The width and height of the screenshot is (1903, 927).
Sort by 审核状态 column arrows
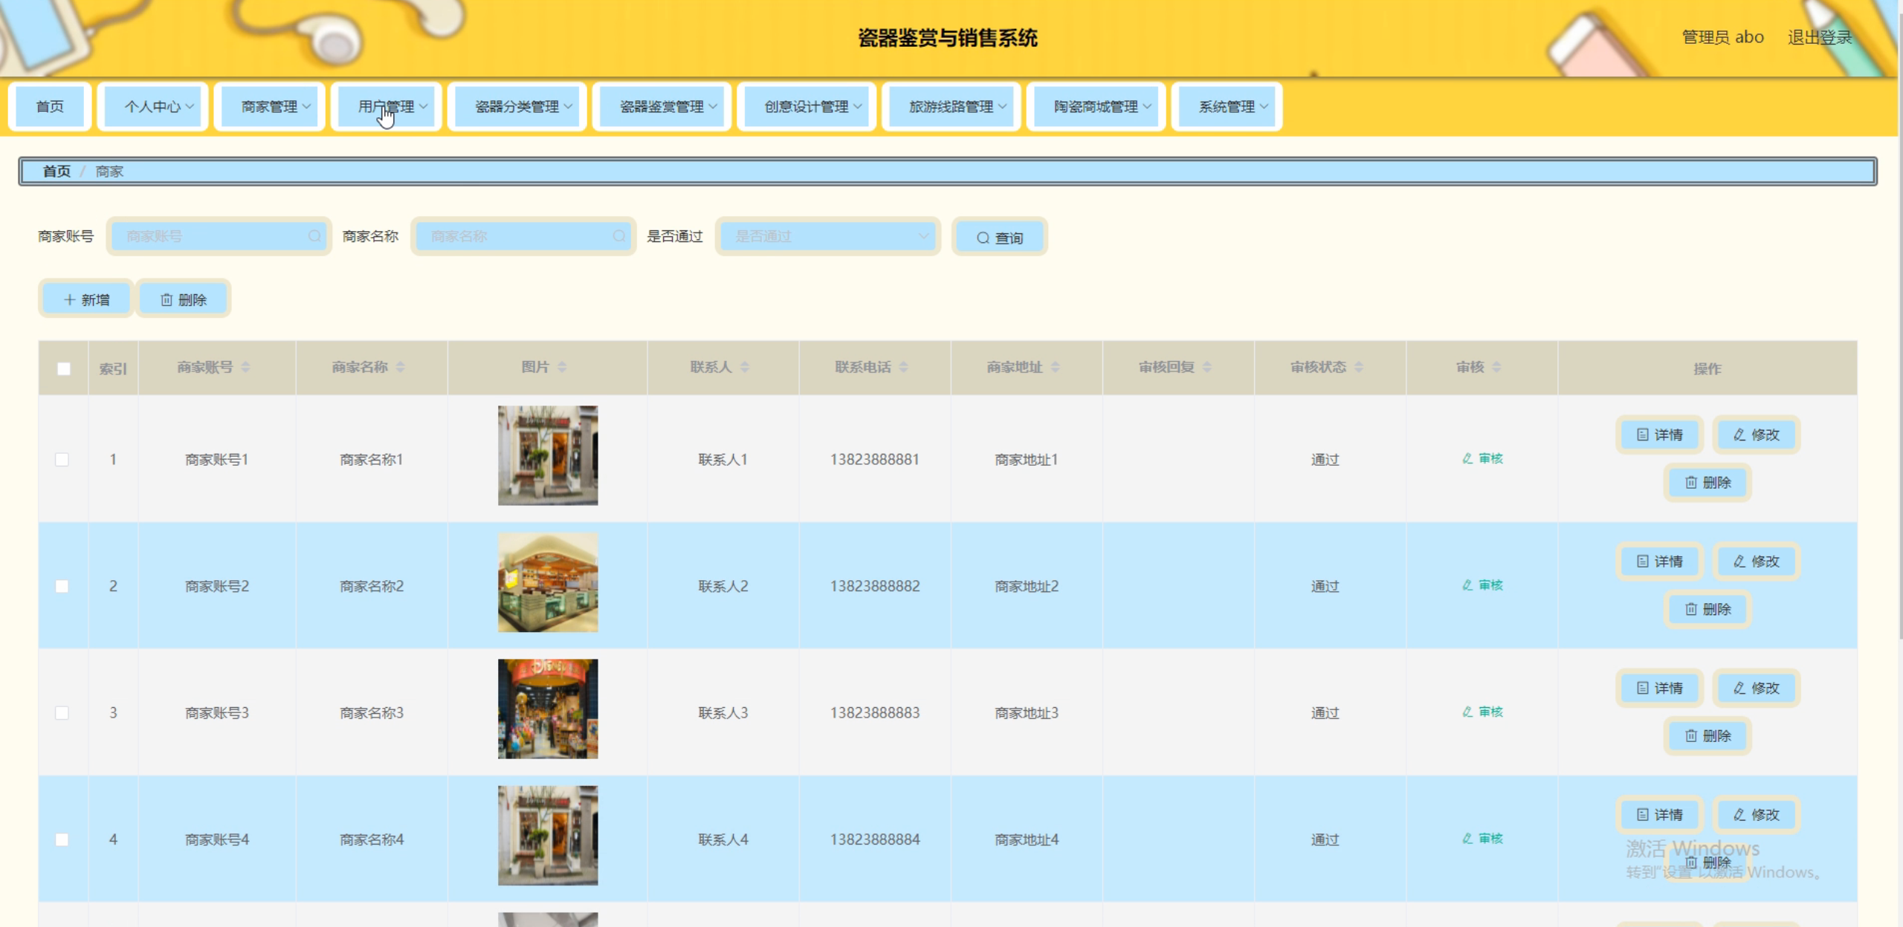[x=1358, y=367]
